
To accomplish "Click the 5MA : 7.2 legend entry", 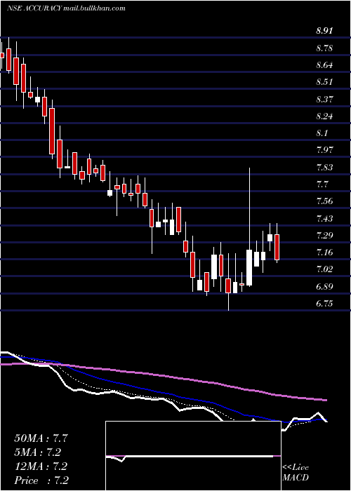I will coord(38,452).
